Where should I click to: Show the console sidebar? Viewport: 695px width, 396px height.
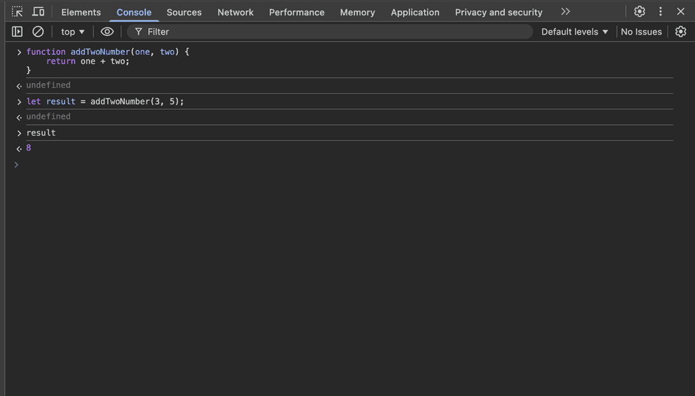(17, 32)
